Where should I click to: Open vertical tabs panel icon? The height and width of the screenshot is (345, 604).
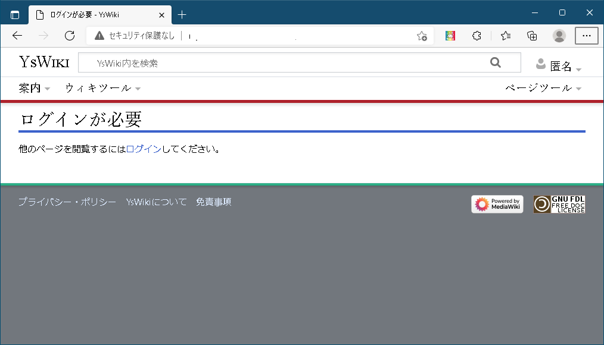click(x=15, y=15)
